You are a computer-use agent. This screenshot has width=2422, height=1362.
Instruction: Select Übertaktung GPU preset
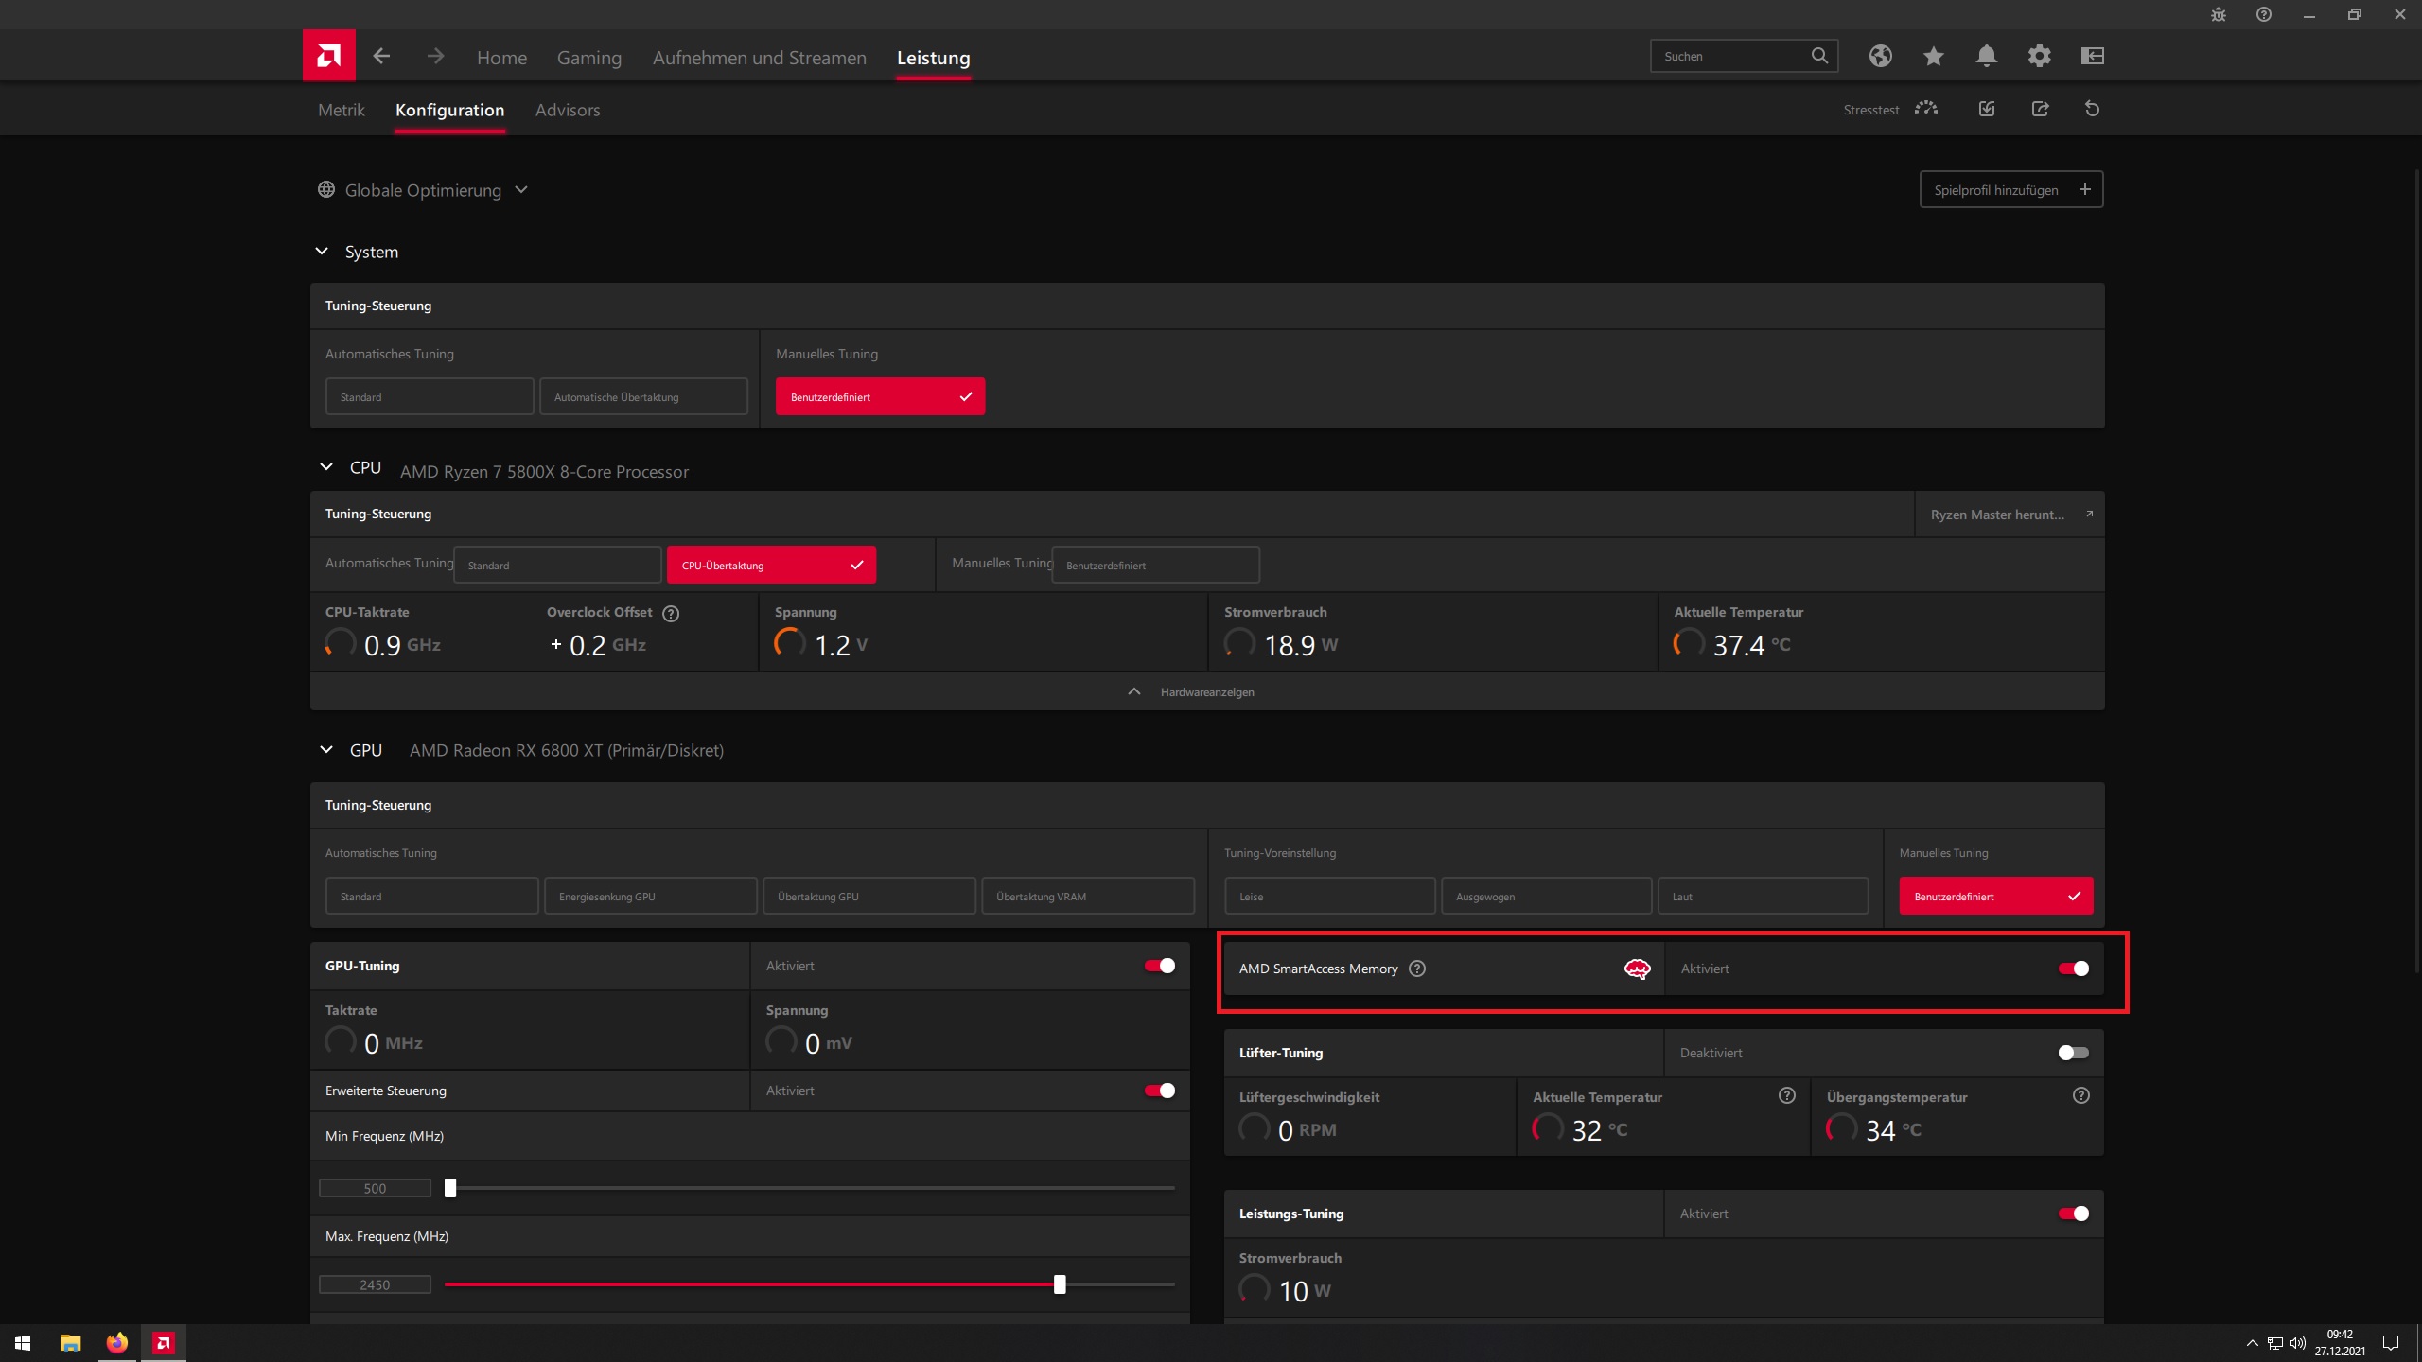[x=869, y=896]
